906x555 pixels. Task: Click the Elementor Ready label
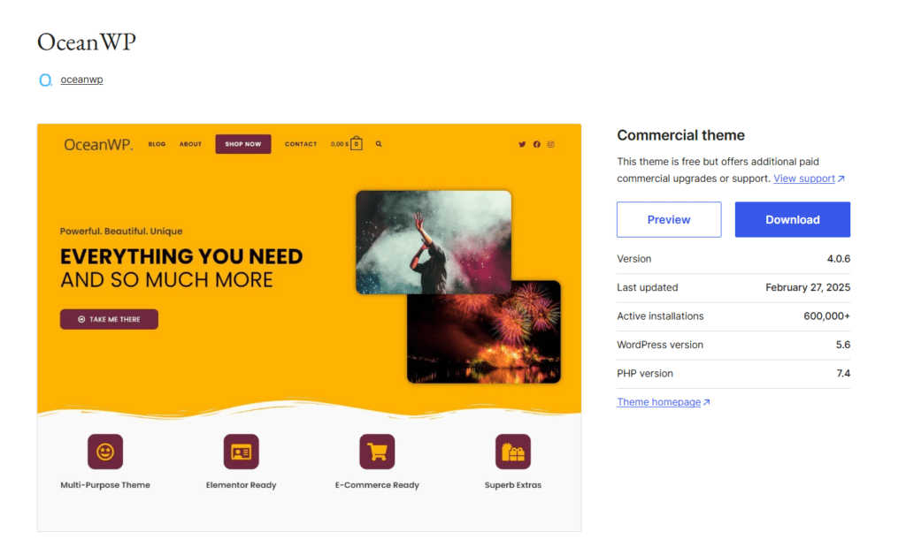[x=241, y=485]
